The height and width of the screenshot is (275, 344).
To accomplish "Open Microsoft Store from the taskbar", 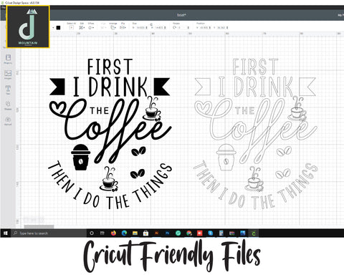I will coord(145,233).
